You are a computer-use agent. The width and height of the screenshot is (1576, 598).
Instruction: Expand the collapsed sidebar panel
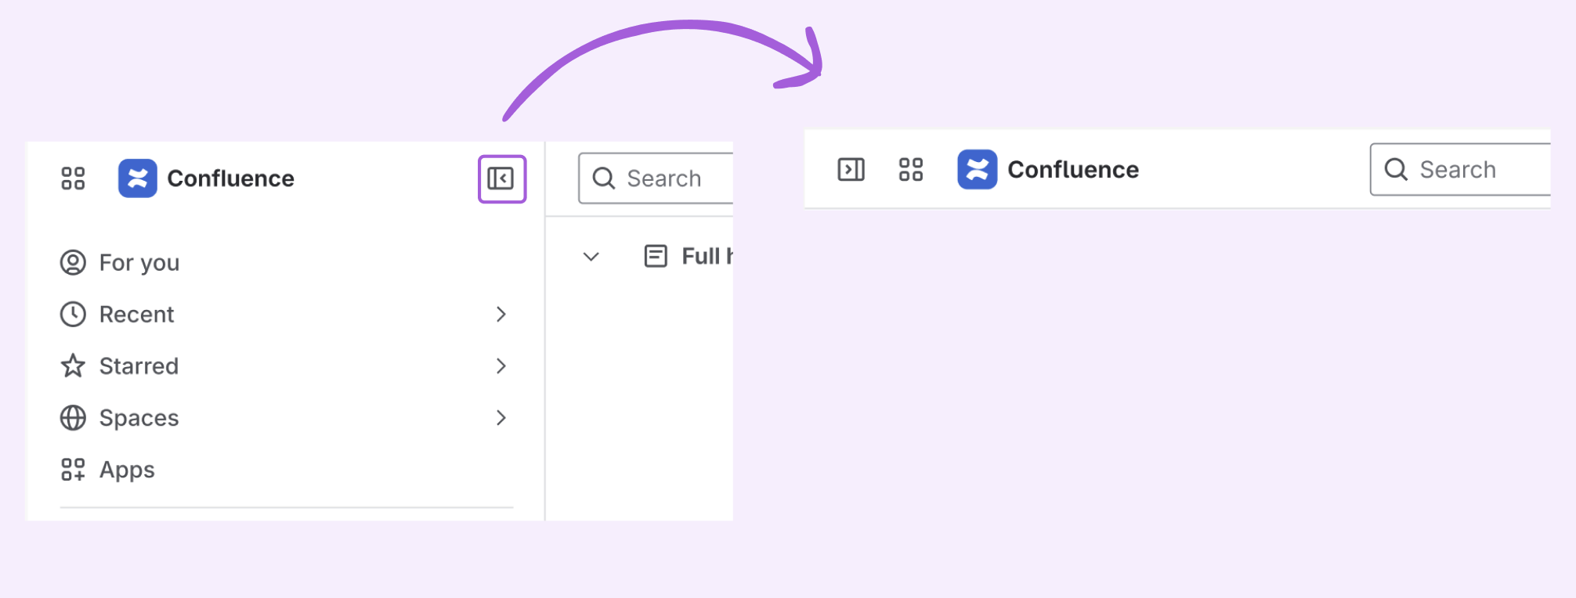851,169
